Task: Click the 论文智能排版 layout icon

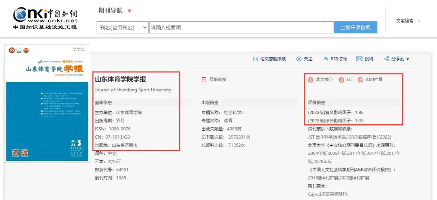Action: (255, 59)
